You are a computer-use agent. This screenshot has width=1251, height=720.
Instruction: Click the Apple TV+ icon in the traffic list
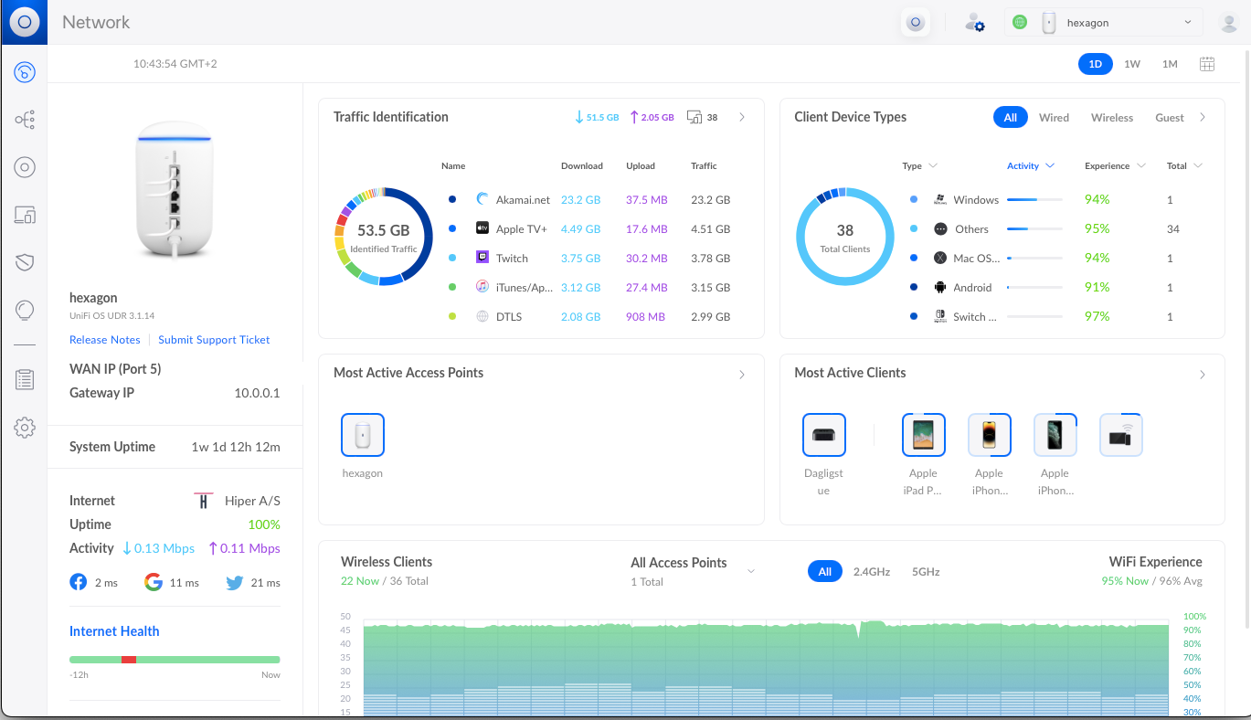point(482,228)
